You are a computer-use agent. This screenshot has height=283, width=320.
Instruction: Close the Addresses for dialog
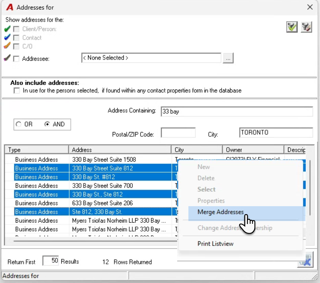310,7
